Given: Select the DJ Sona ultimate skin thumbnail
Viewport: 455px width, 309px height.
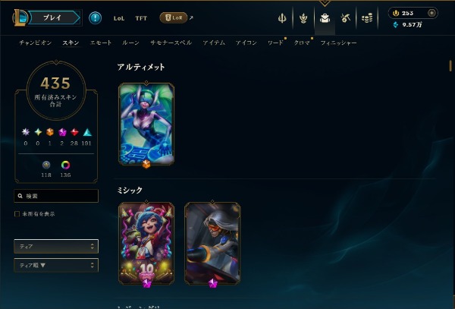Looking at the screenshot, I should pos(146,125).
